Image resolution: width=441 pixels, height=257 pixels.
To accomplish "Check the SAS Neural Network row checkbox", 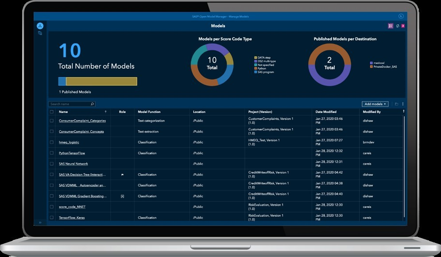I will tap(51, 163).
